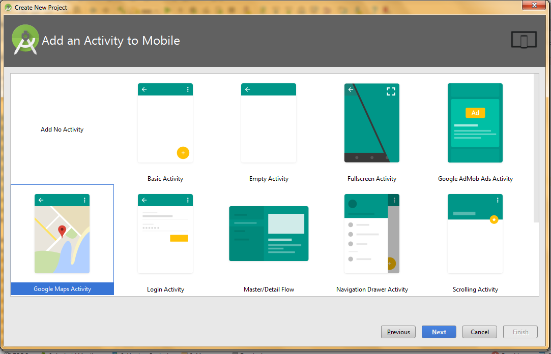Viewport: 551px width, 354px height.
Task: Select Google AdMob Ads Activity template
Action: tap(475, 123)
